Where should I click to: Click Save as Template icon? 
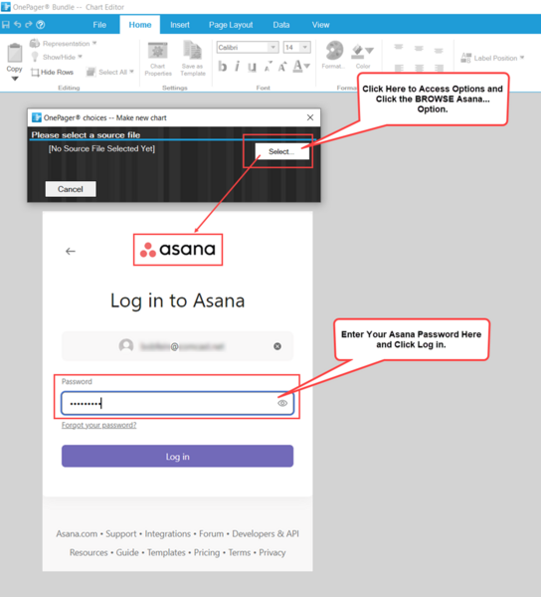(x=193, y=59)
